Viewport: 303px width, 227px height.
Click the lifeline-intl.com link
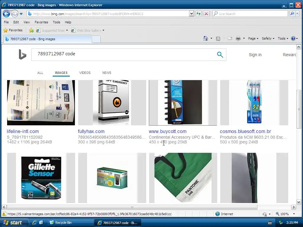23,132
